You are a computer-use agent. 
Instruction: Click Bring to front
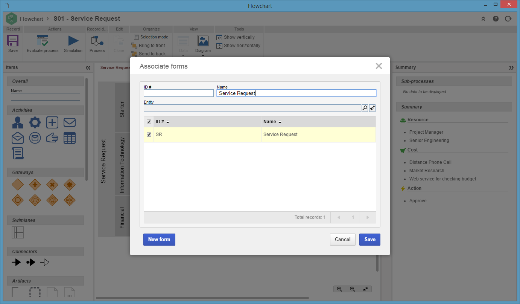(x=148, y=46)
